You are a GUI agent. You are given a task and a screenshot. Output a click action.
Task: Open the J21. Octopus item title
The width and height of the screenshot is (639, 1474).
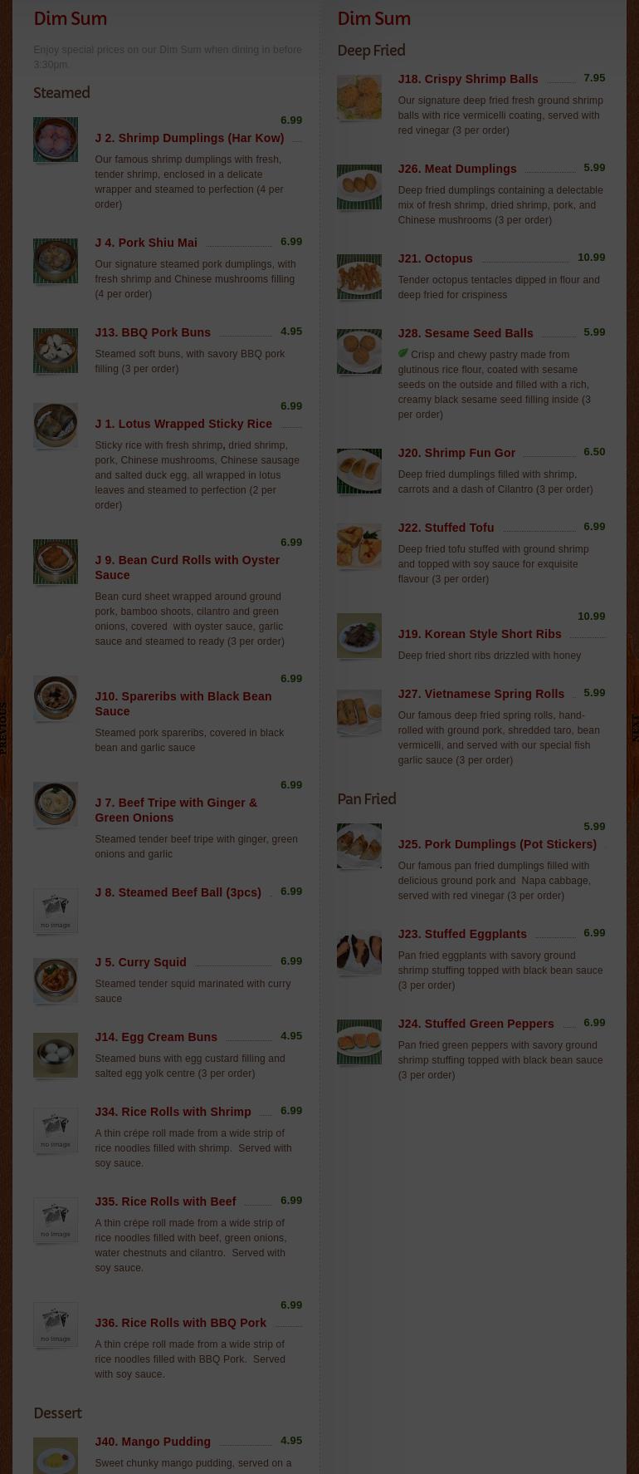point(435,258)
